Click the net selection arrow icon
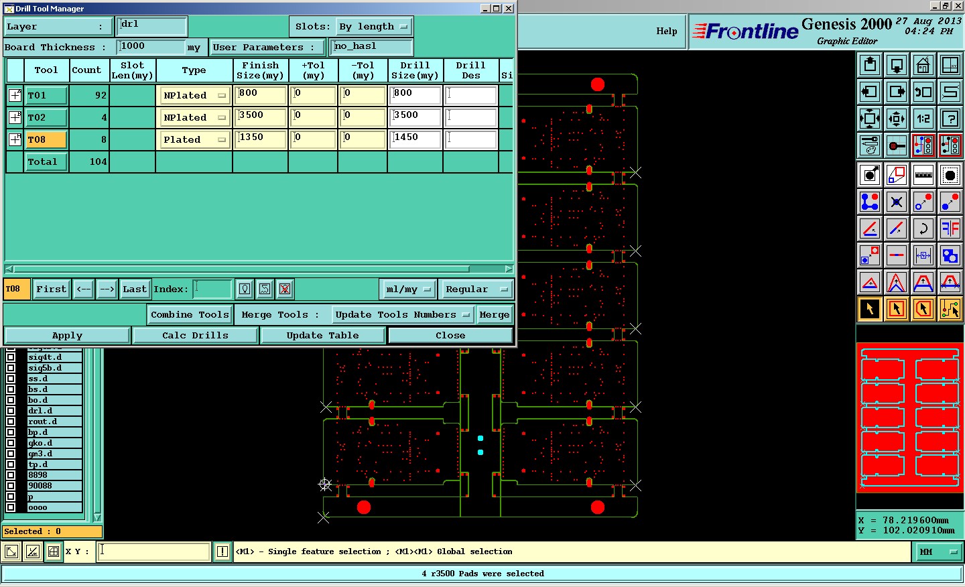The width and height of the screenshot is (965, 587). point(950,309)
